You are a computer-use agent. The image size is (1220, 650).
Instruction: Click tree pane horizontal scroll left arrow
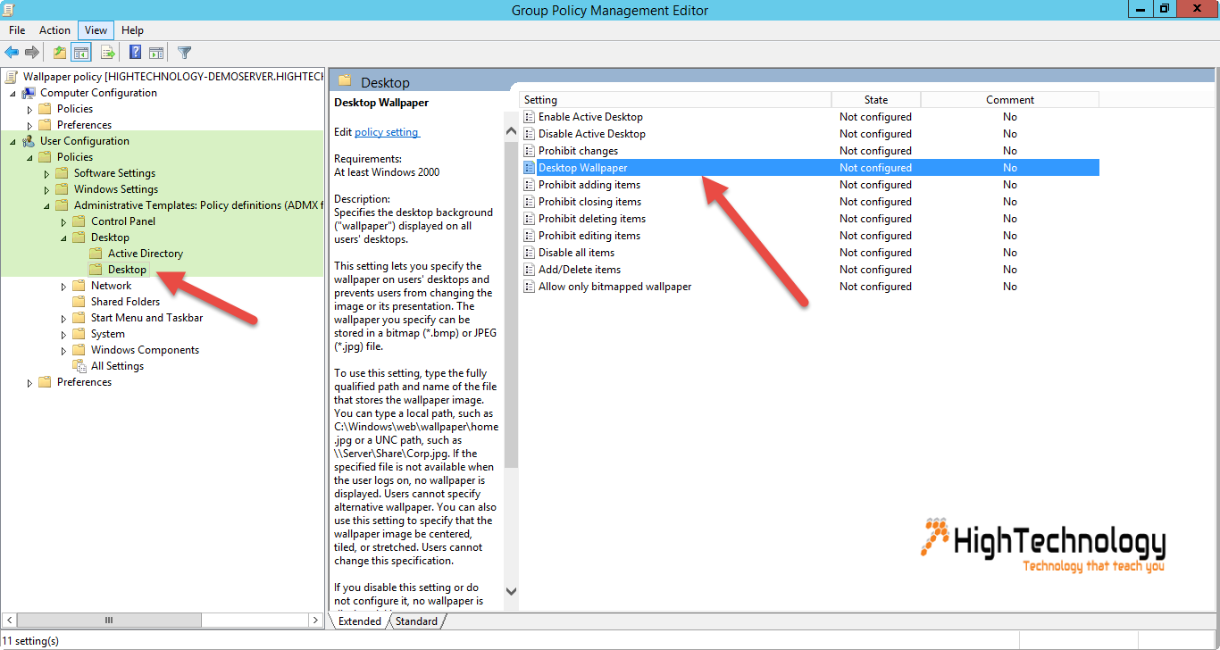click(8, 620)
